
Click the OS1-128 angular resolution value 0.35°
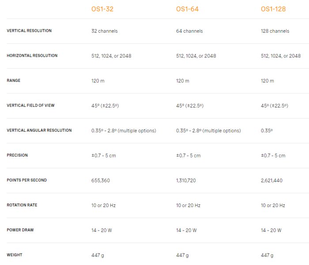click(x=267, y=131)
